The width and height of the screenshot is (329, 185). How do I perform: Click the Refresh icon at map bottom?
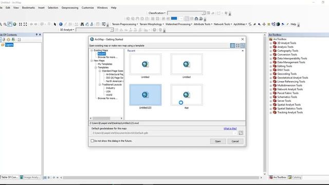pyautogui.click(x=53, y=177)
